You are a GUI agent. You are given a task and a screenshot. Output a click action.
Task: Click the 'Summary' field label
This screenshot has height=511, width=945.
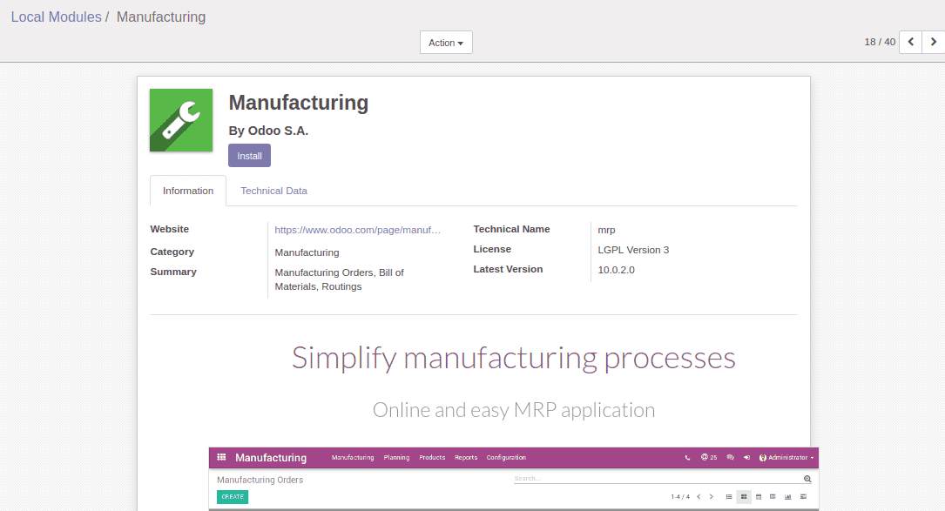click(x=173, y=272)
